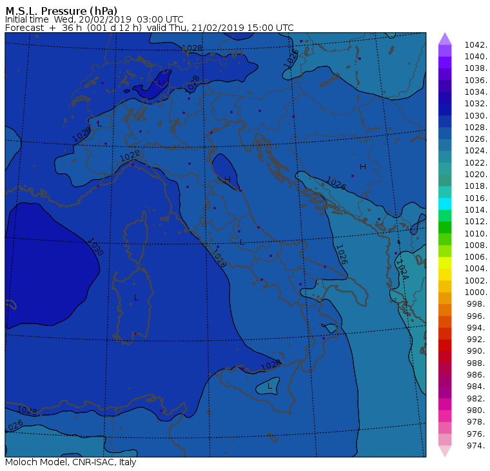Click the 1014 legend value
The height and width of the screenshot is (471, 490).
pos(476,209)
